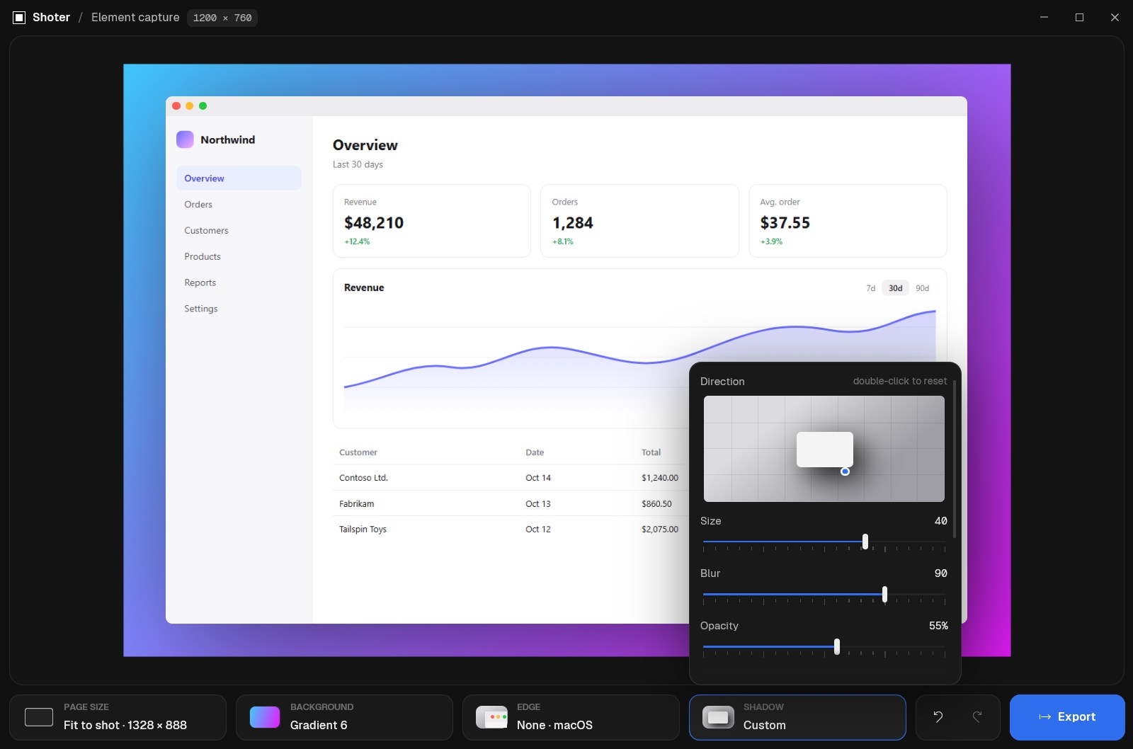Click the Shoter app logo icon
The image size is (1133, 749).
[x=19, y=18]
